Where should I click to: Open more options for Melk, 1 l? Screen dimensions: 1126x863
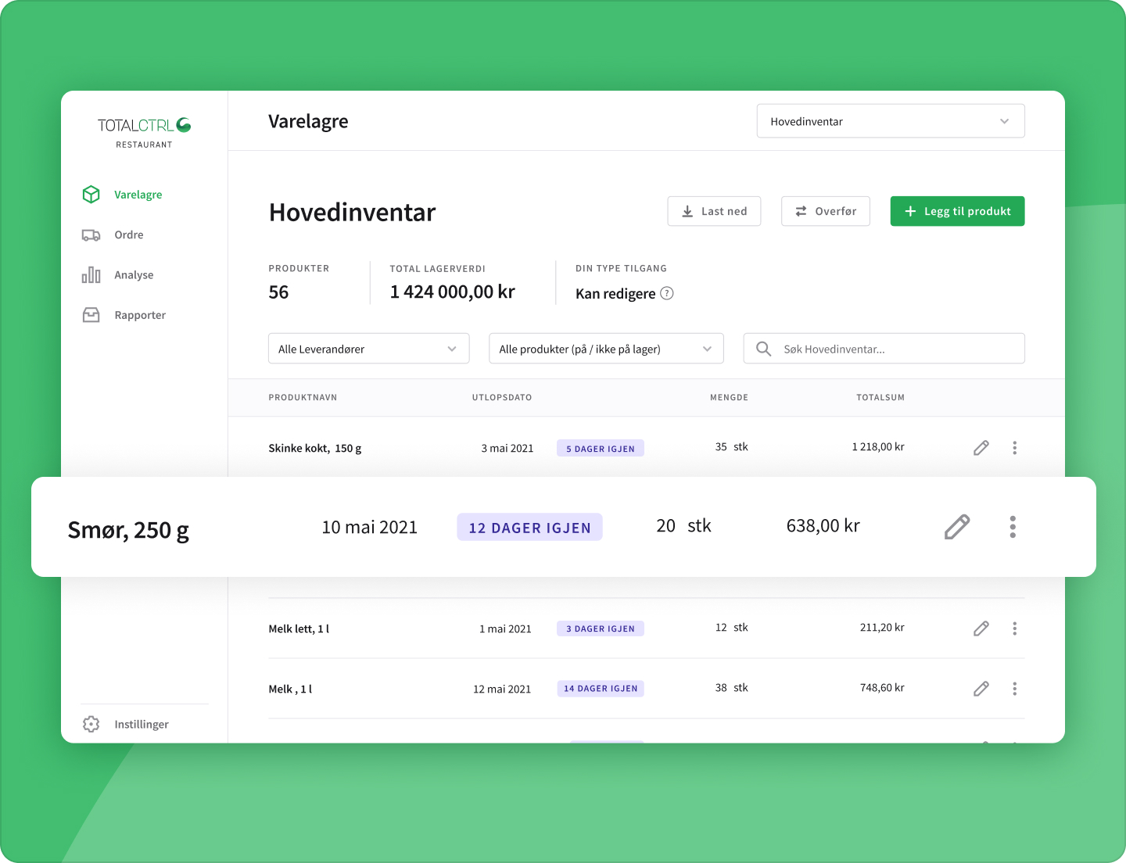(x=1014, y=689)
